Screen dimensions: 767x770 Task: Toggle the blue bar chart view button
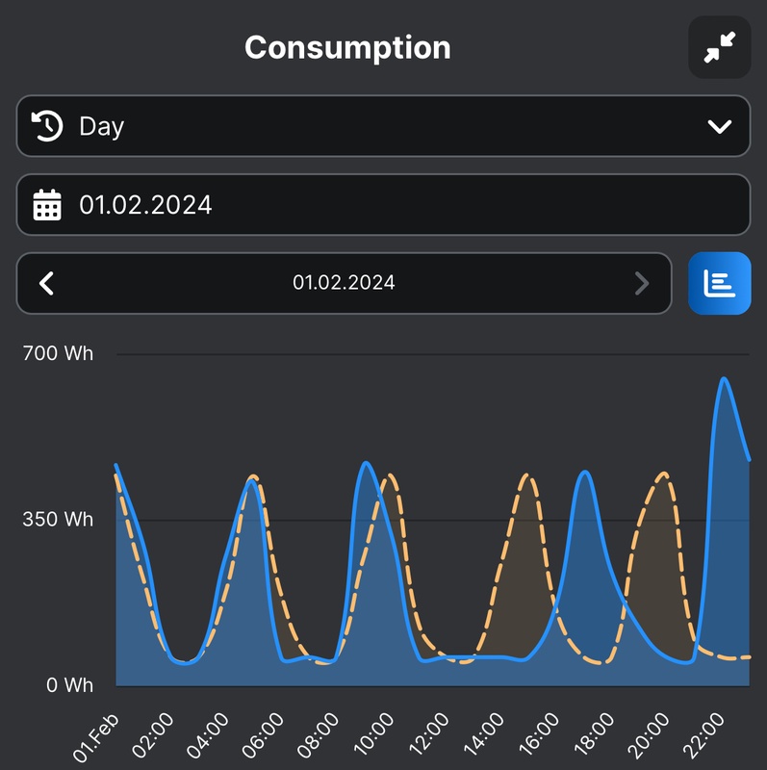pyautogui.click(x=719, y=283)
